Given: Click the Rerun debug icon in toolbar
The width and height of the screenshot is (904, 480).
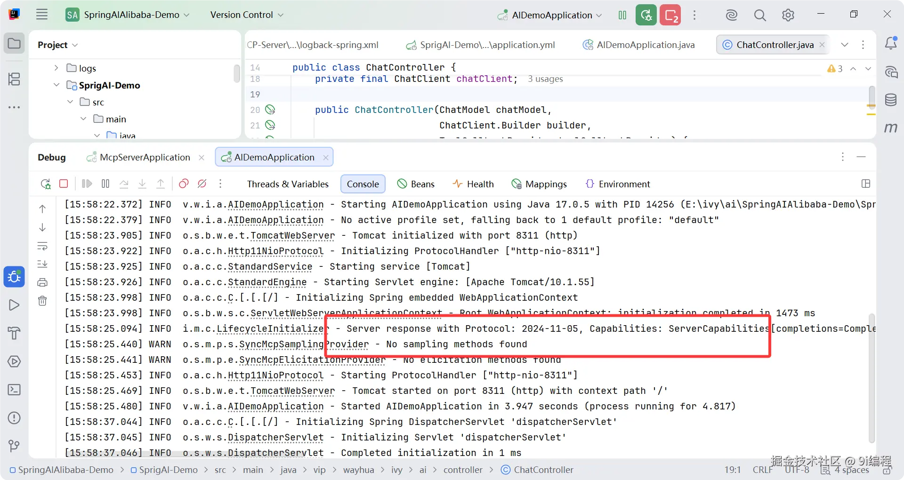Looking at the screenshot, I should [46, 184].
